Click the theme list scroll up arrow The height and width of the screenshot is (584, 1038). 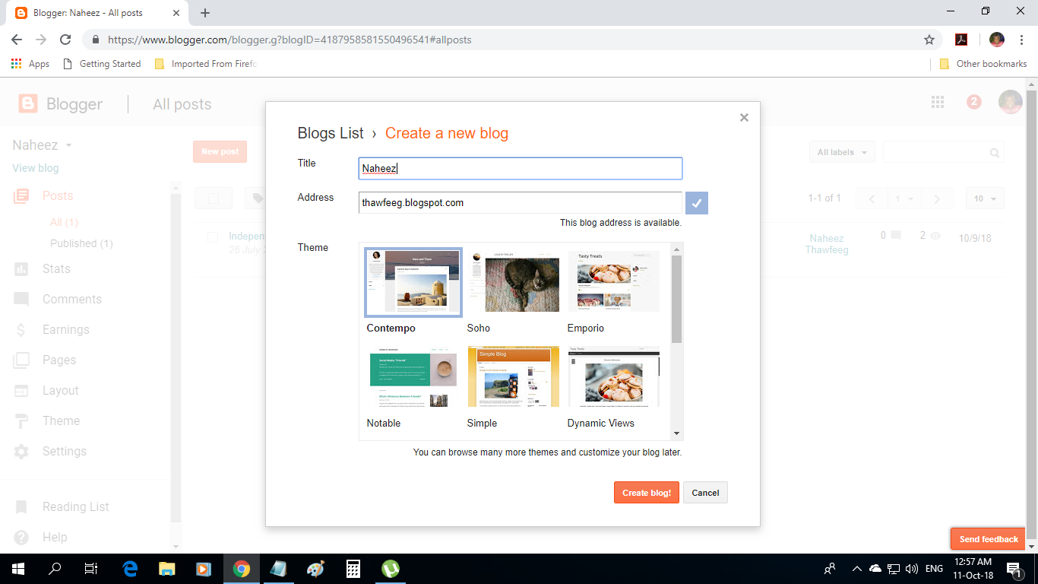(676, 249)
